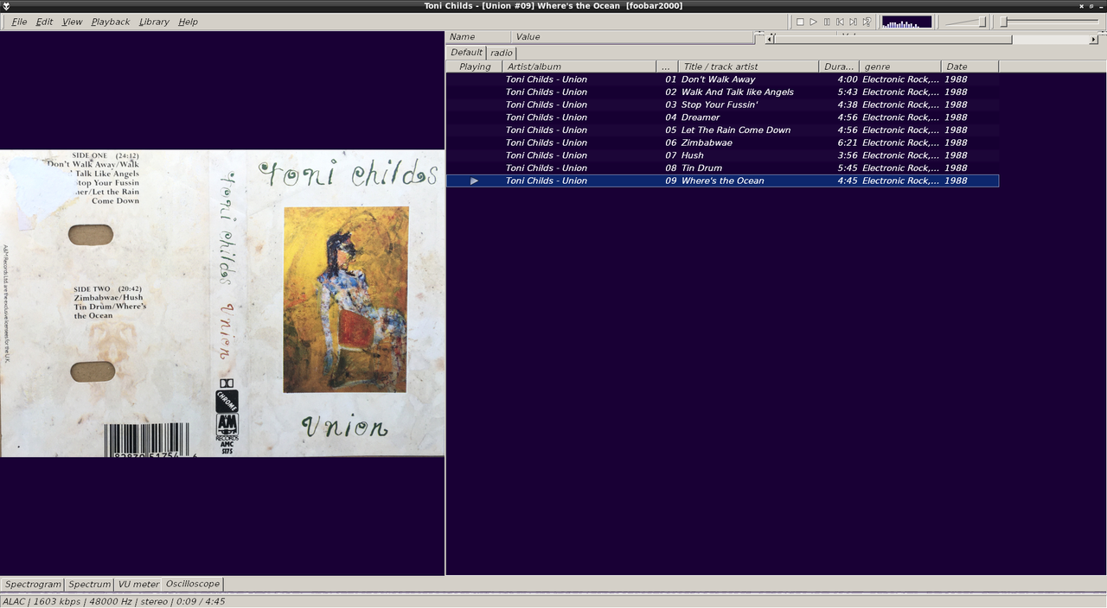Click the status bar playback info

(x=113, y=601)
